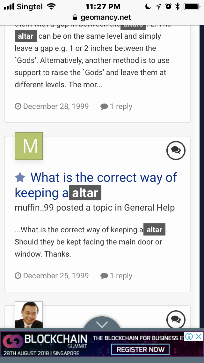The width and height of the screenshot is (204, 363).
Task: Click the December 25, 1999 date stamp
Action: coord(56,276)
